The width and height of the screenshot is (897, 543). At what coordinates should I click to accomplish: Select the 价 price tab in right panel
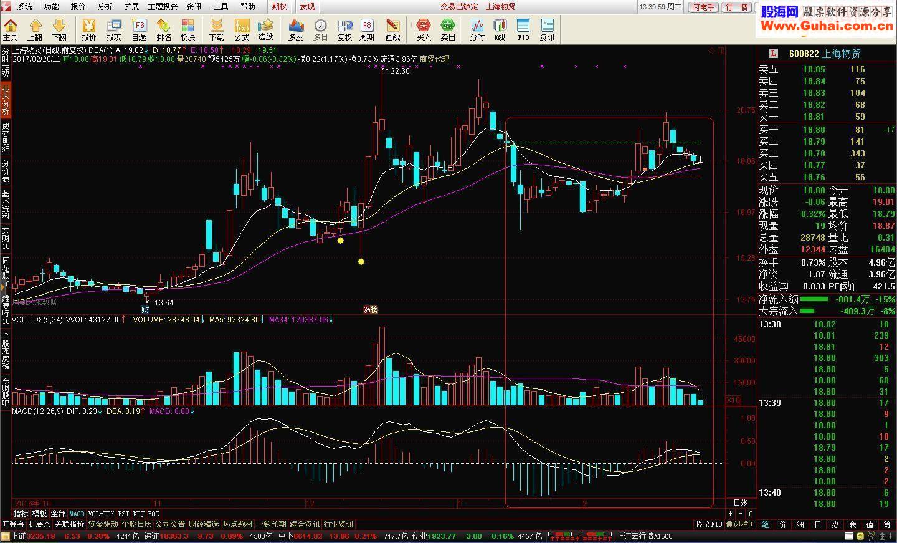tap(782, 524)
